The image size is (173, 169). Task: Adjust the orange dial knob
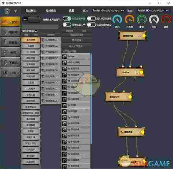[129, 20]
